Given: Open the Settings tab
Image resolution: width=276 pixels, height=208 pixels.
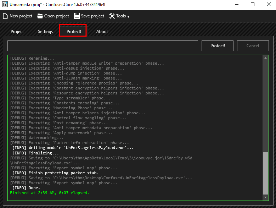Looking at the screenshot, I should pos(45,32).
